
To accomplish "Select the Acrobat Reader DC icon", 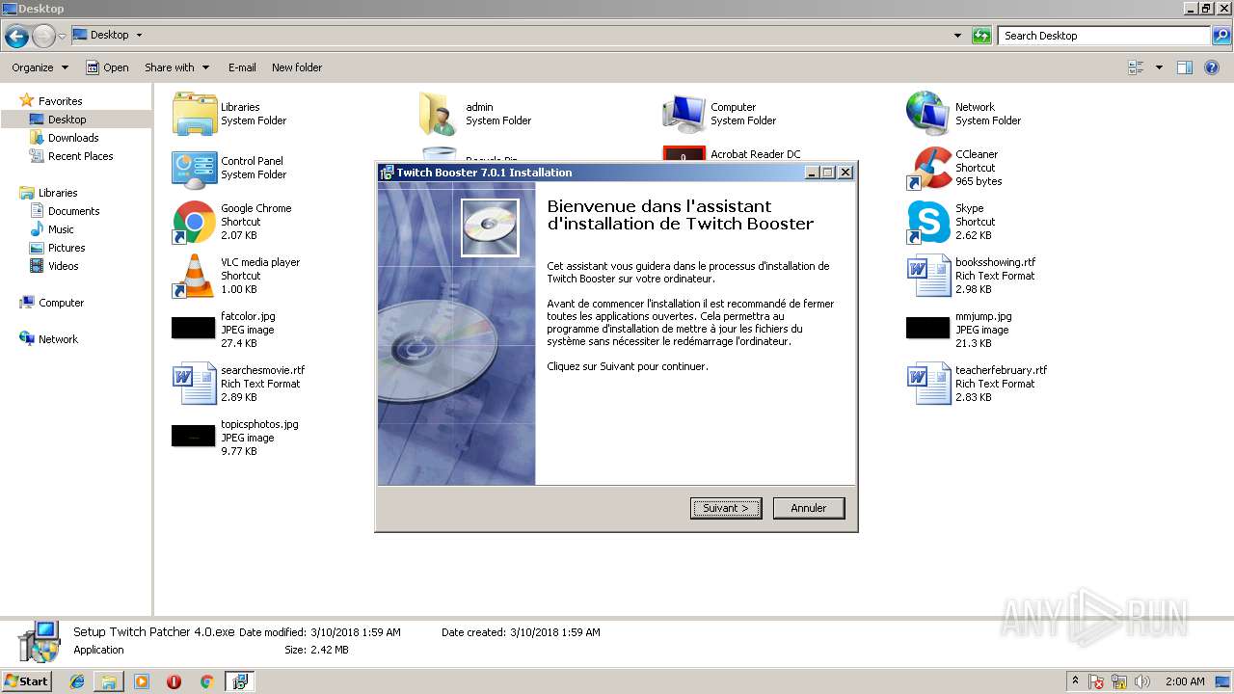I will [684, 154].
